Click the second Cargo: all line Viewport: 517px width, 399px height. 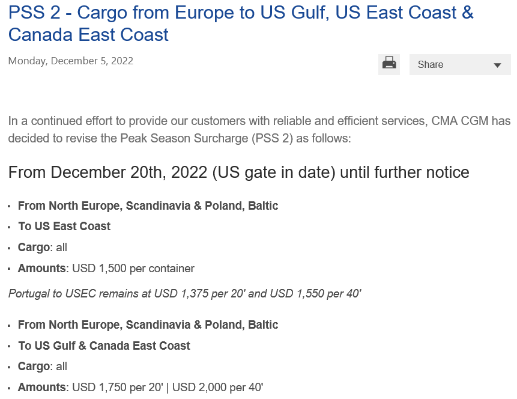[43, 367]
